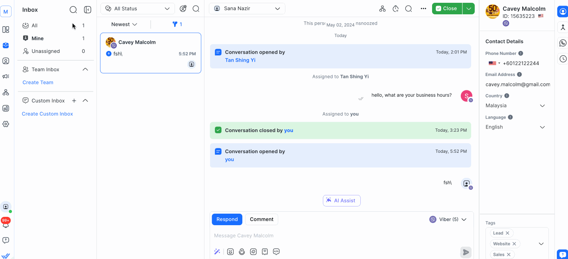Open the emoji picker in message composer
The height and width of the screenshot is (259, 568).
coord(230,251)
